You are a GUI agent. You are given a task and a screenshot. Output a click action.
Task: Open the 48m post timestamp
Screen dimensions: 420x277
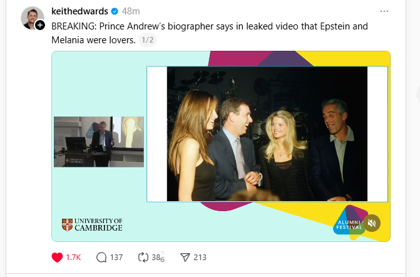point(131,11)
